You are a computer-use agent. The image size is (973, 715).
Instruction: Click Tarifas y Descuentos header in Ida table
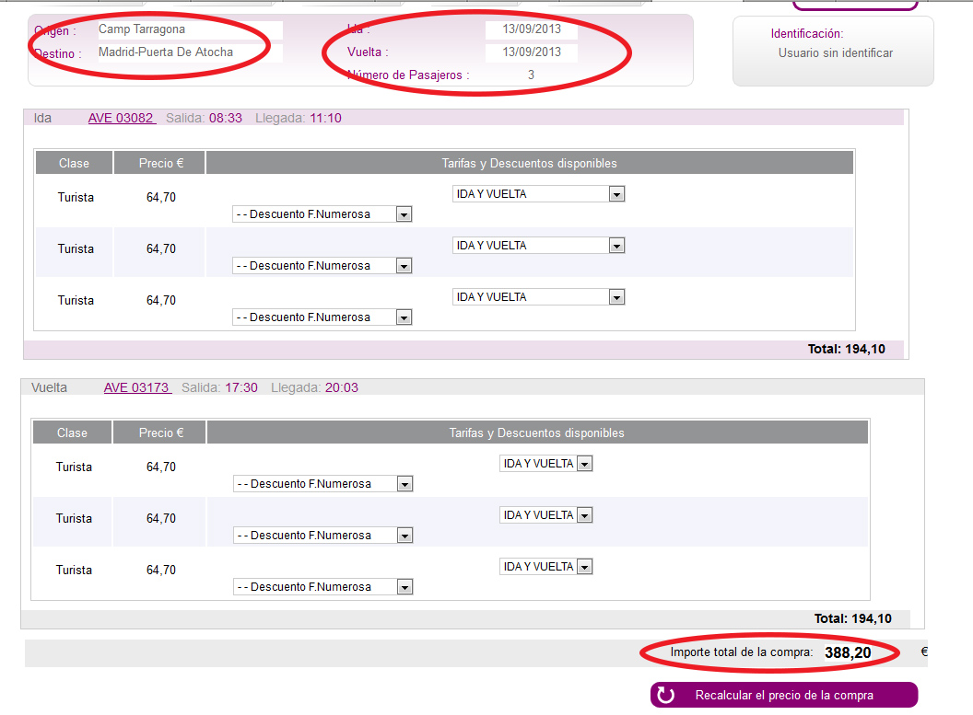tap(529, 163)
